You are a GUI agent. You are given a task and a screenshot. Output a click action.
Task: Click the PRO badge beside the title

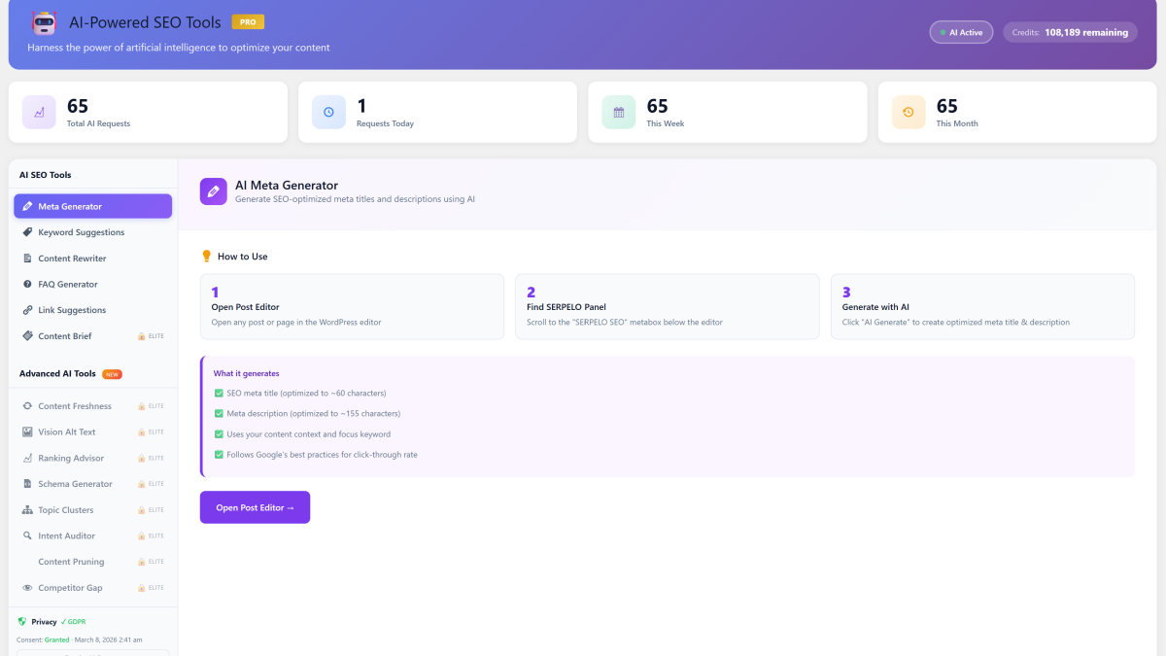pos(248,20)
